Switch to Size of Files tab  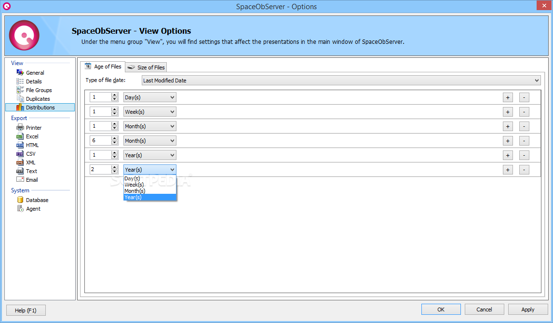click(146, 67)
